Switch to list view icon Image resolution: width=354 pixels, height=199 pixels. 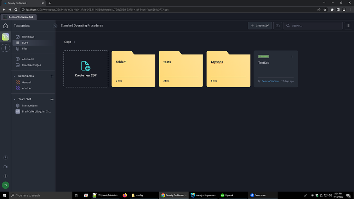[x=348, y=26]
